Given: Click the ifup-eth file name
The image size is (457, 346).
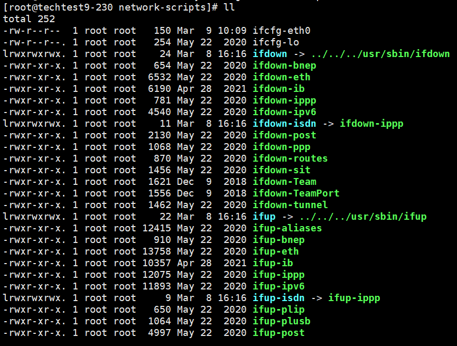Looking at the screenshot, I should (276, 251).
